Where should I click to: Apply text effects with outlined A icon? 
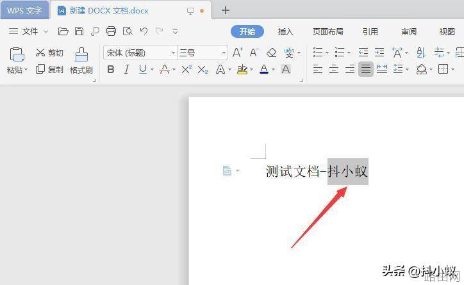click(x=220, y=69)
